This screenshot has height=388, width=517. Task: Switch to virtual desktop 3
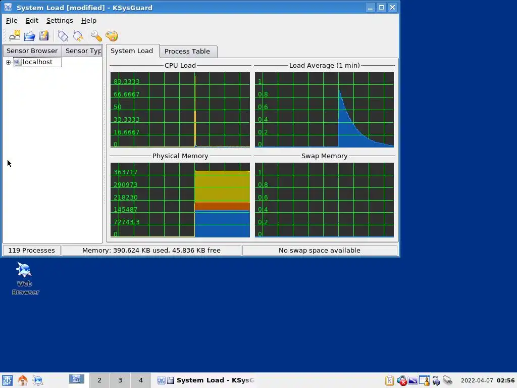(120, 380)
